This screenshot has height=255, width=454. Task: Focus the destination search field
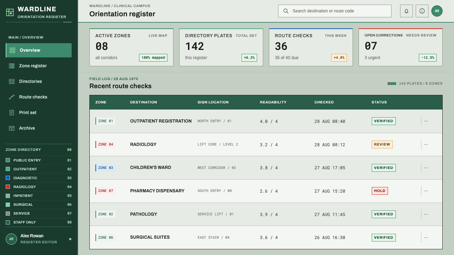(x=335, y=11)
